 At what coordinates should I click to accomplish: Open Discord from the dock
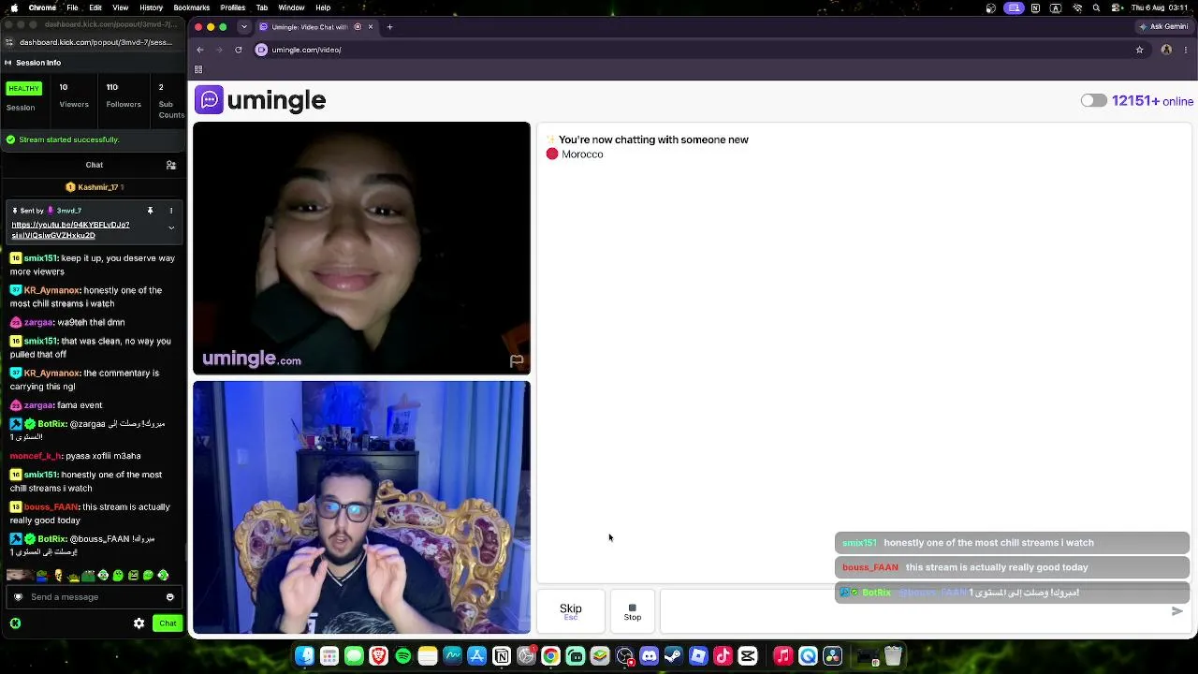coord(649,656)
